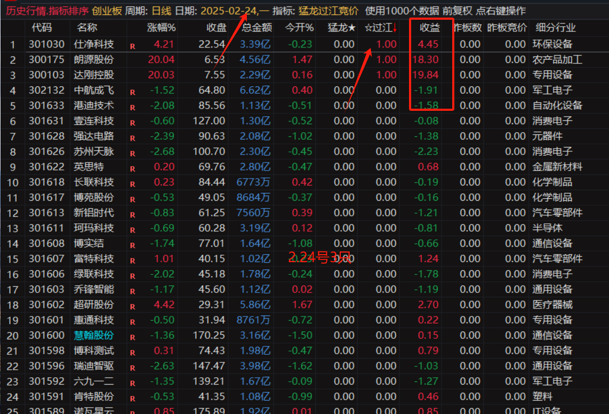The image size is (609, 414).
Task: Select stock code 300103 row
Action: pos(46,75)
